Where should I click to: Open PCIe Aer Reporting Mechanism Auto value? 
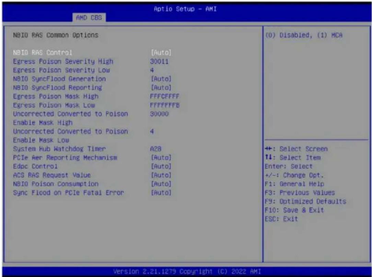click(x=161, y=157)
